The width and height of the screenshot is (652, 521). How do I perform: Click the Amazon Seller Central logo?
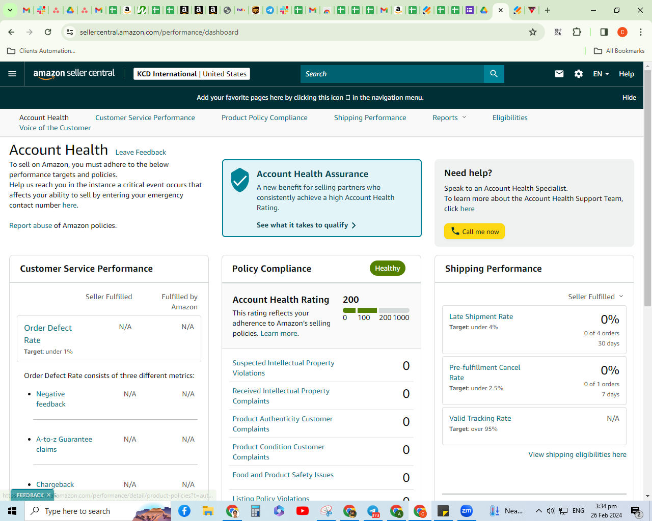74,74
